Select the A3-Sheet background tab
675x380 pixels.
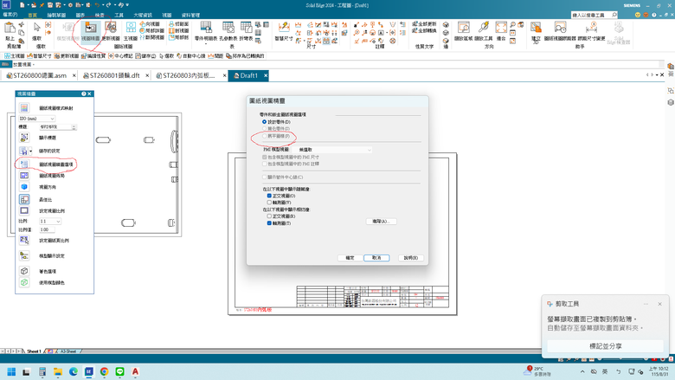[x=67, y=351]
